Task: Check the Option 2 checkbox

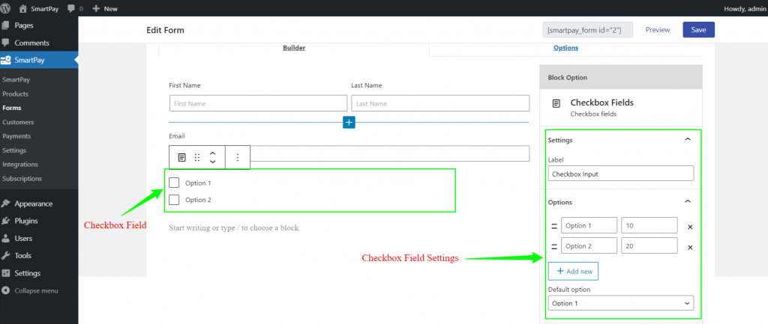Action: 174,200
